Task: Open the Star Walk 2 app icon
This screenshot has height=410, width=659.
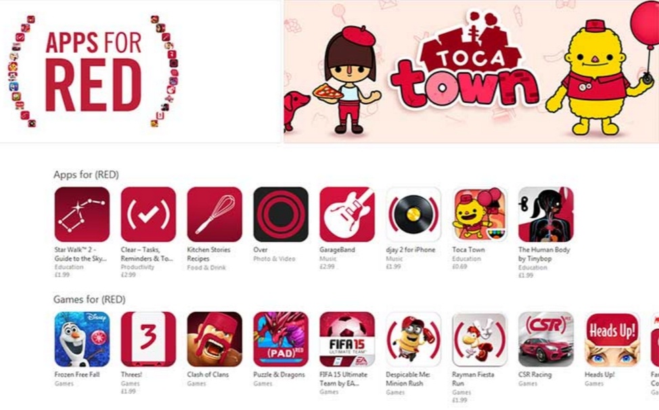Action: pyautogui.click(x=82, y=214)
